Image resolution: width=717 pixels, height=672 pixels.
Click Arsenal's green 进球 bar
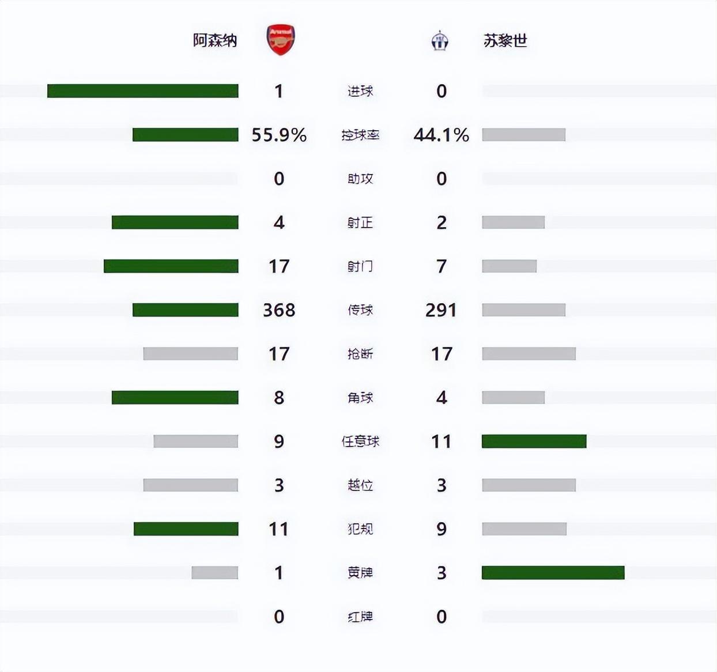point(142,91)
